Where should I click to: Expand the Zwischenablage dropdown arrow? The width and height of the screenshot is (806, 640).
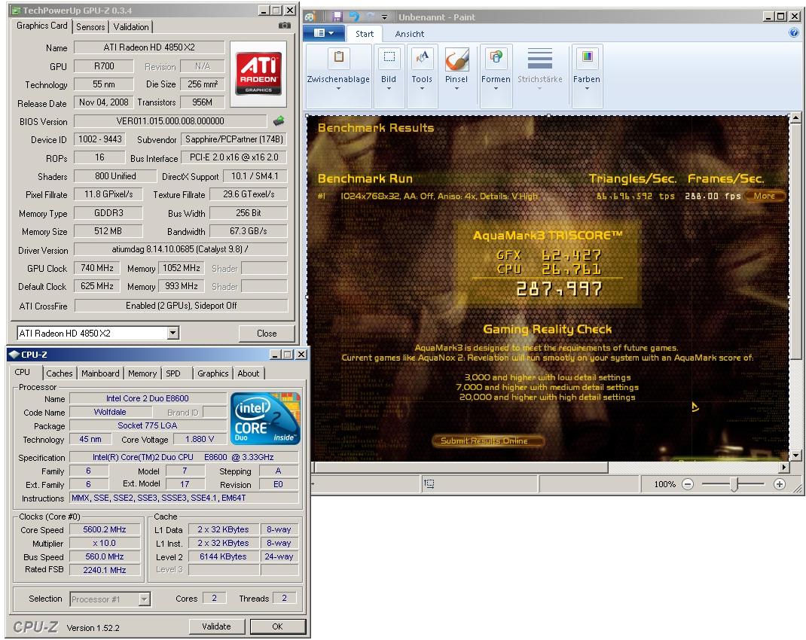pyautogui.click(x=339, y=88)
